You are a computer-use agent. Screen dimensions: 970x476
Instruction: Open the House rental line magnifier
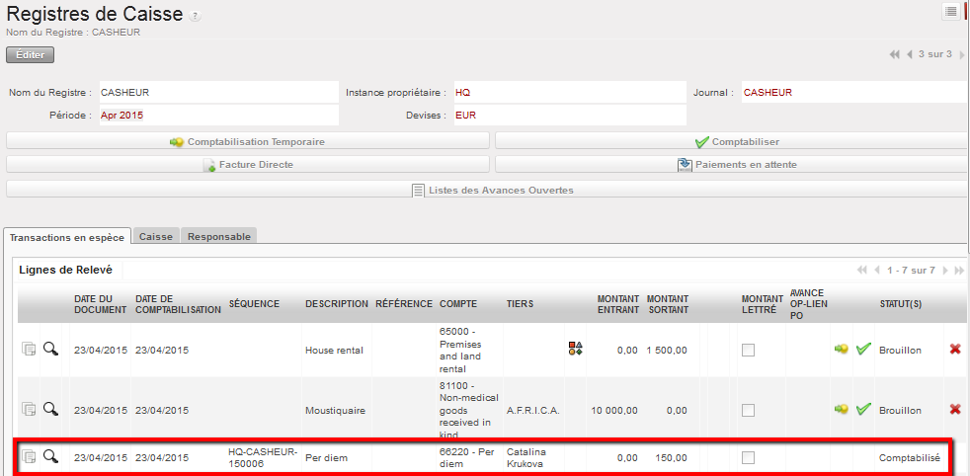50,349
